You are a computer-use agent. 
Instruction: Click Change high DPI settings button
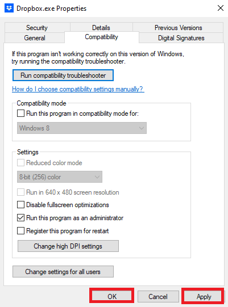point(68,246)
